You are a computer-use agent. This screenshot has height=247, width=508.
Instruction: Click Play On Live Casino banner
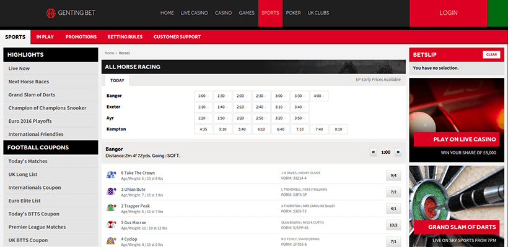click(457, 120)
